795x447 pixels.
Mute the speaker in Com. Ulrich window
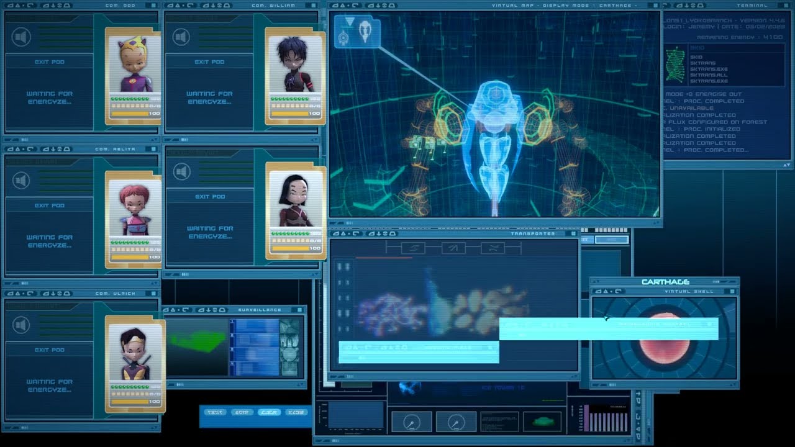pyautogui.click(x=21, y=325)
